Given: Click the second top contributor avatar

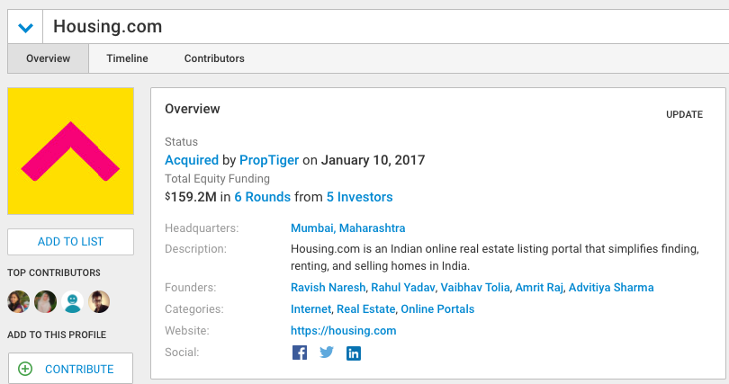Looking at the screenshot, I should (x=45, y=302).
